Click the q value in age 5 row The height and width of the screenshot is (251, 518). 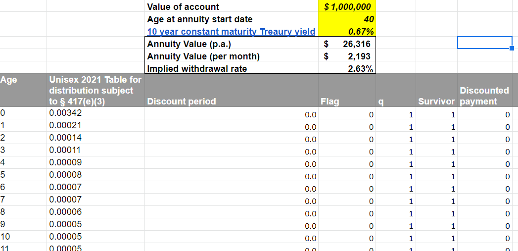pos(395,175)
